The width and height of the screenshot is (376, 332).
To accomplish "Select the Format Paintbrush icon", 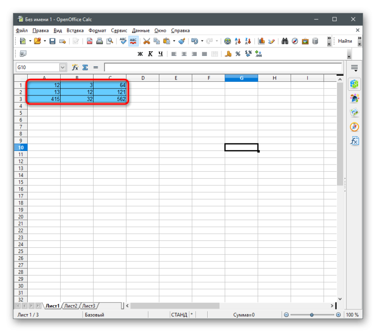I will tap(182, 41).
